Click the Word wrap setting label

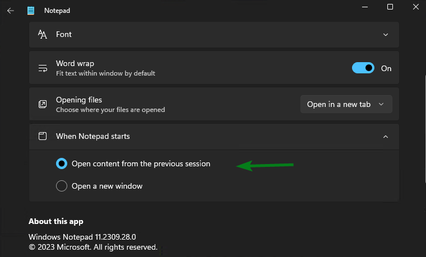click(x=75, y=63)
